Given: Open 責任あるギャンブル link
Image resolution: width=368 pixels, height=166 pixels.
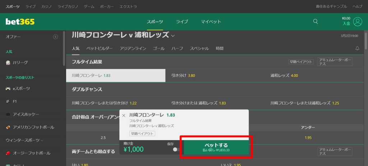Looking at the screenshot, I should coord(331,6).
